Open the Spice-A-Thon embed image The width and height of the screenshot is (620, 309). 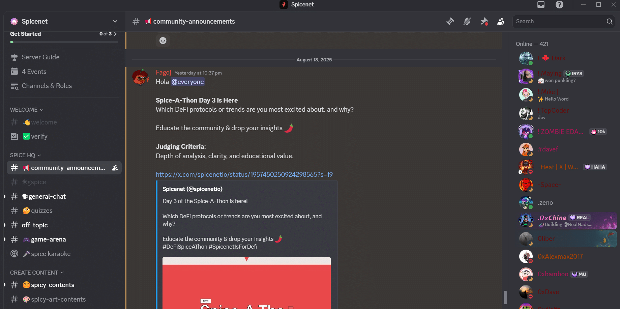tap(246, 283)
